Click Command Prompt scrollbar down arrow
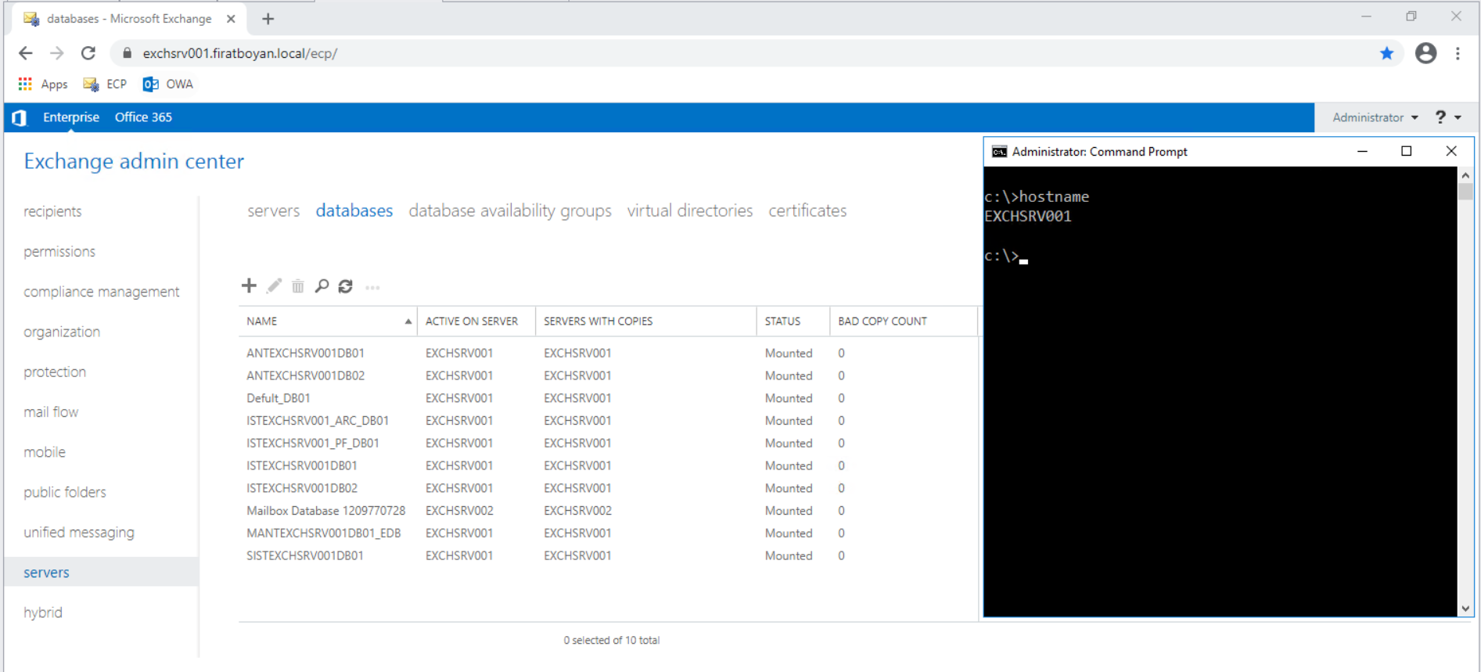The image size is (1481, 672). click(1465, 609)
